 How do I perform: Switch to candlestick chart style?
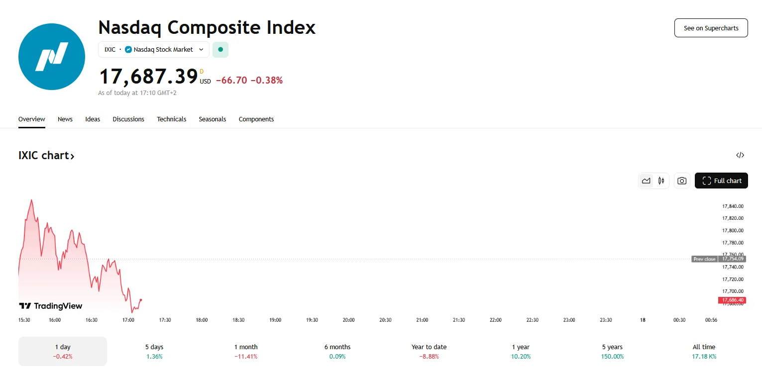pyautogui.click(x=661, y=181)
